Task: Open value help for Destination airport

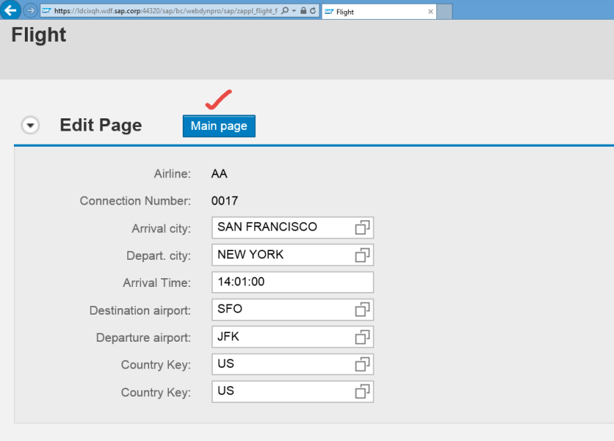Action: coord(363,310)
